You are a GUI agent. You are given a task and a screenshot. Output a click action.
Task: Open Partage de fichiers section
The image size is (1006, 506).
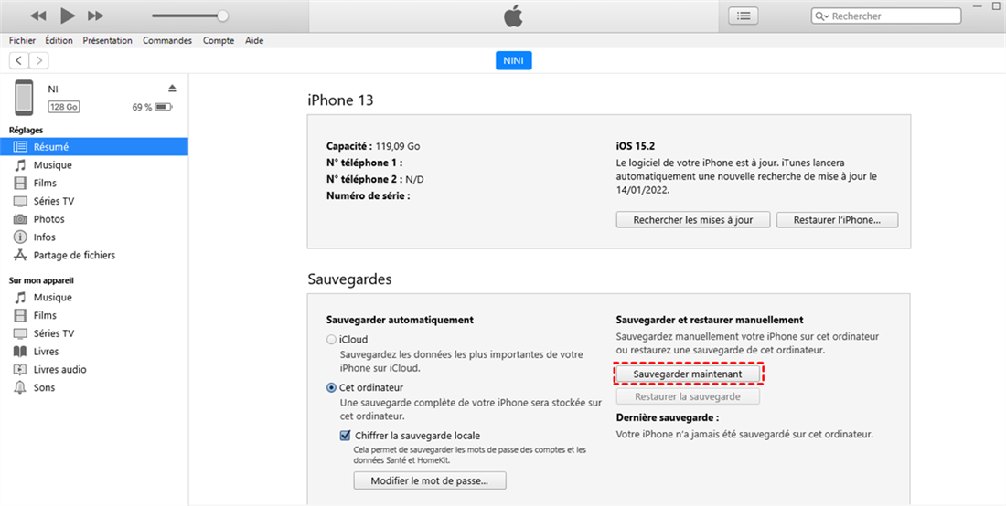coord(74,255)
